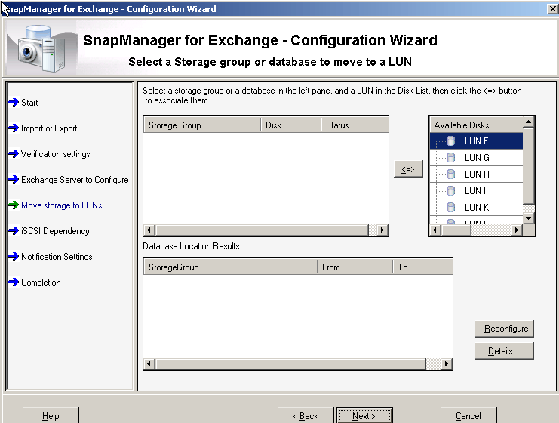The image size is (559, 423).
Task: Click the Storage Group horizontal scrollbar thumb
Action: point(262,230)
